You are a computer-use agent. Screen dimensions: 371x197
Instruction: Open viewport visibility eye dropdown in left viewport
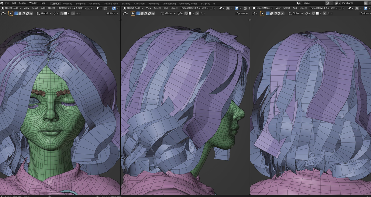98,8
